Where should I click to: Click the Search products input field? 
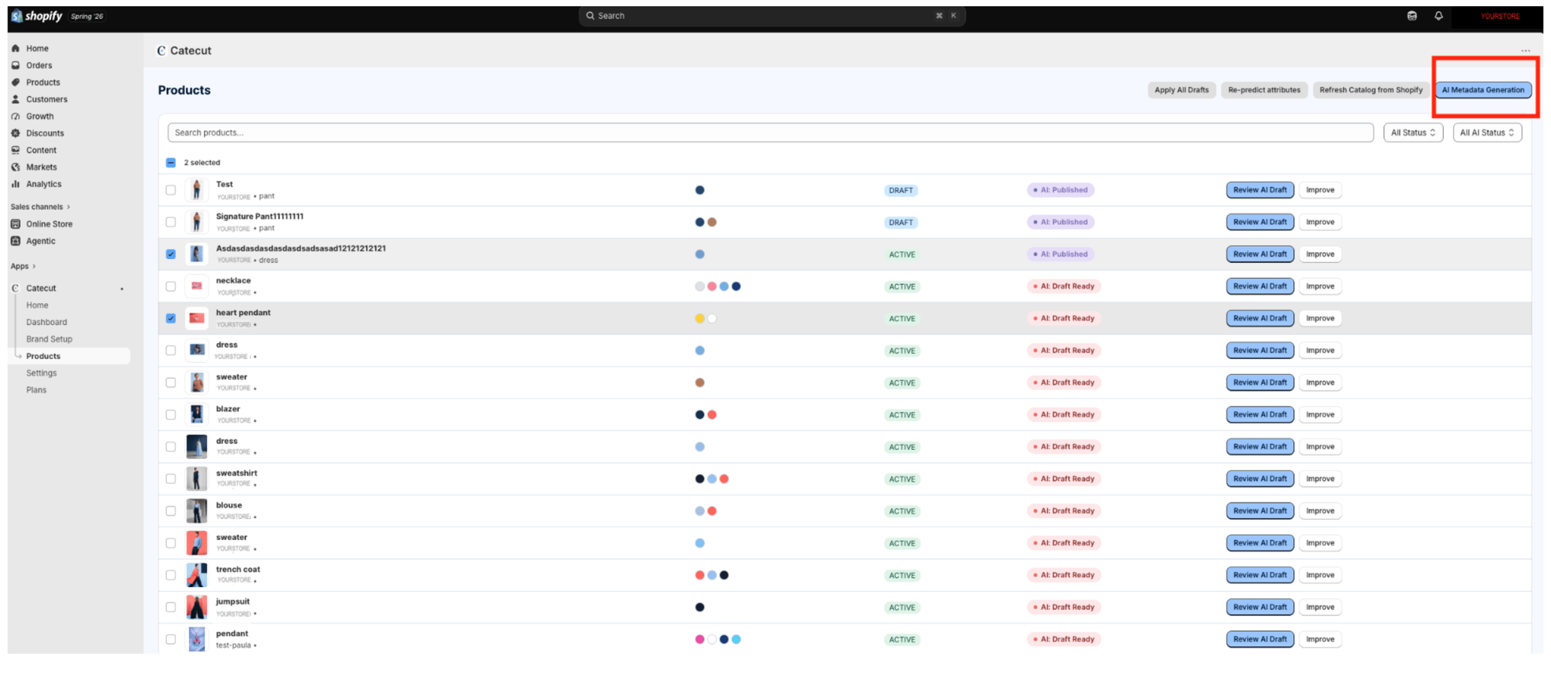(x=770, y=133)
